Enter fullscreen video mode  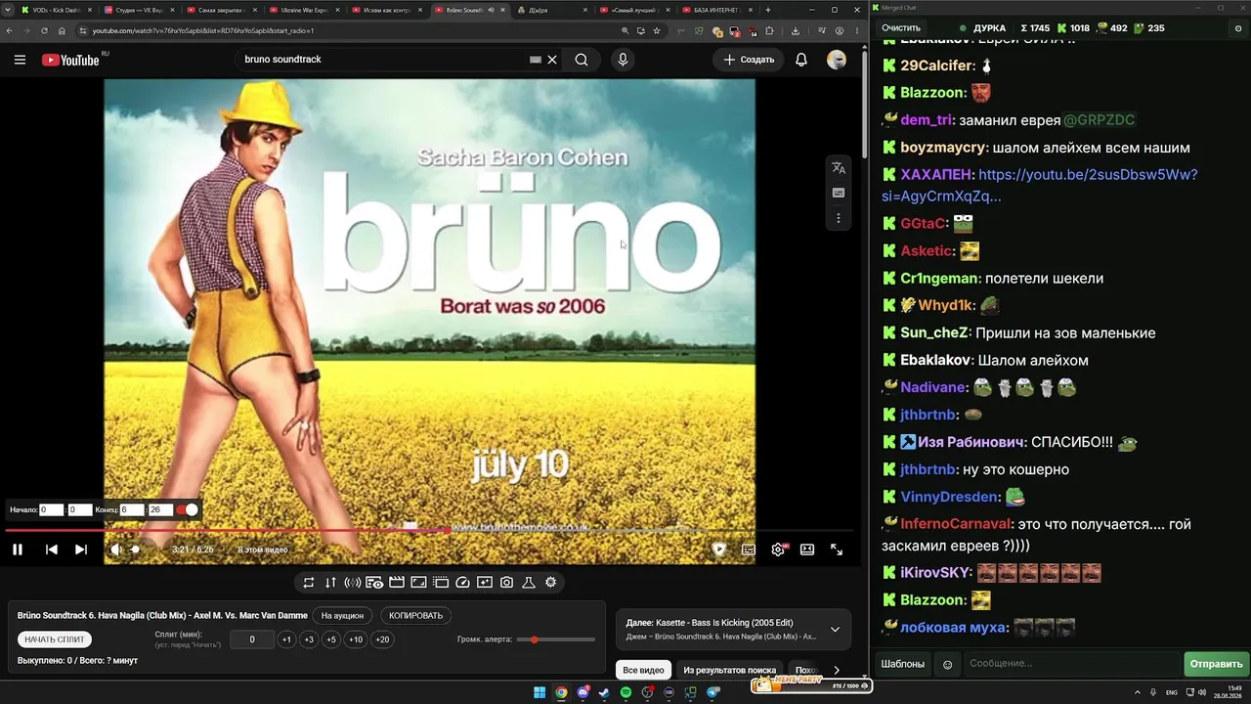click(837, 550)
